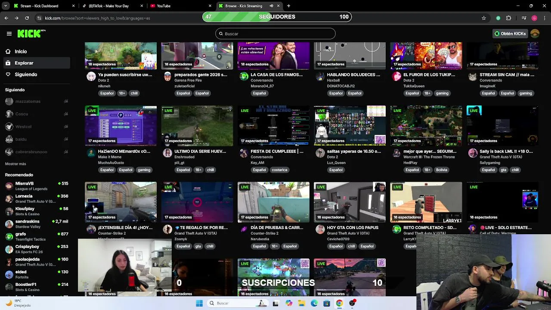Open Enshrouded category link
Screen dimensions: 551x310
tap(184, 157)
